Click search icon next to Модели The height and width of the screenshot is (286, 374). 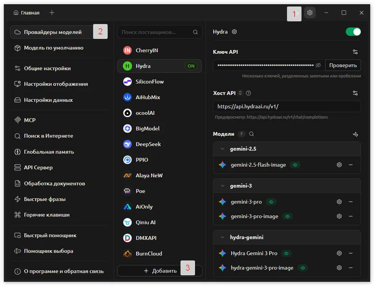251,134
